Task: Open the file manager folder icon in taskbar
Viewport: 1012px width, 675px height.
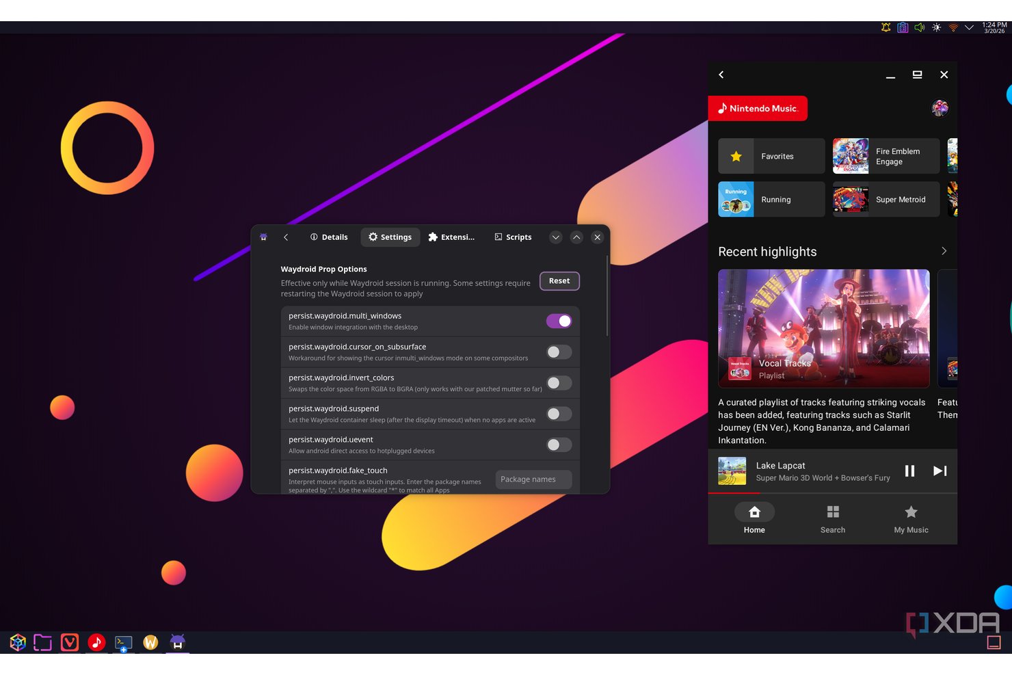Action: tap(42, 642)
